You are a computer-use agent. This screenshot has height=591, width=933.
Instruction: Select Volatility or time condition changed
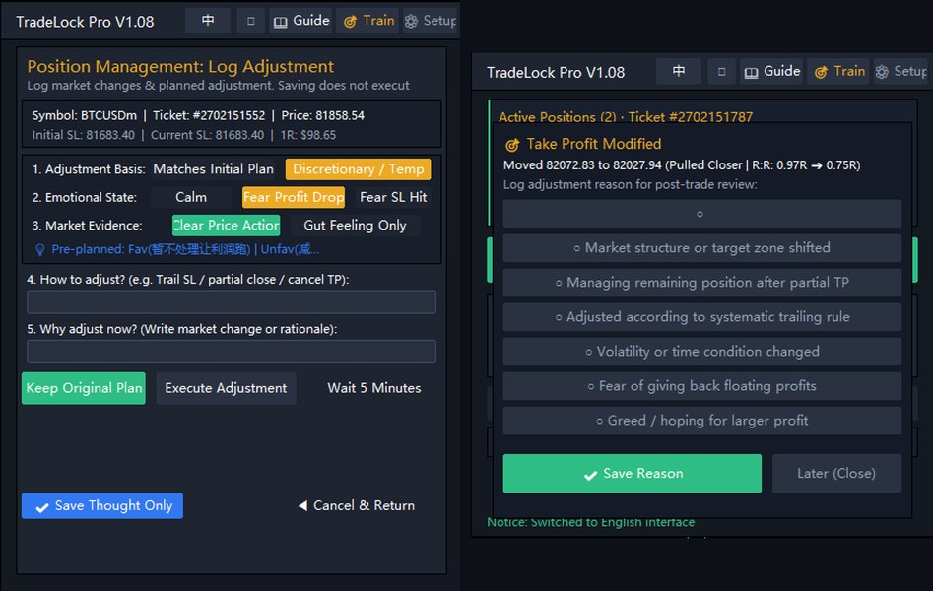point(702,352)
